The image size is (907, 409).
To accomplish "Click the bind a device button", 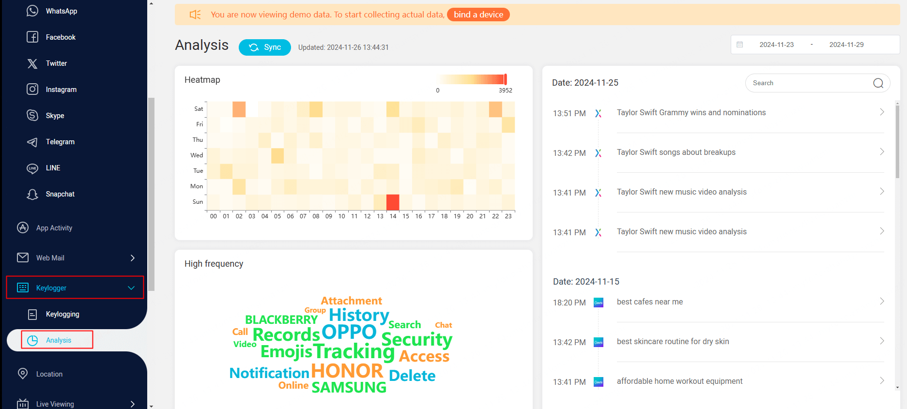I will [478, 15].
